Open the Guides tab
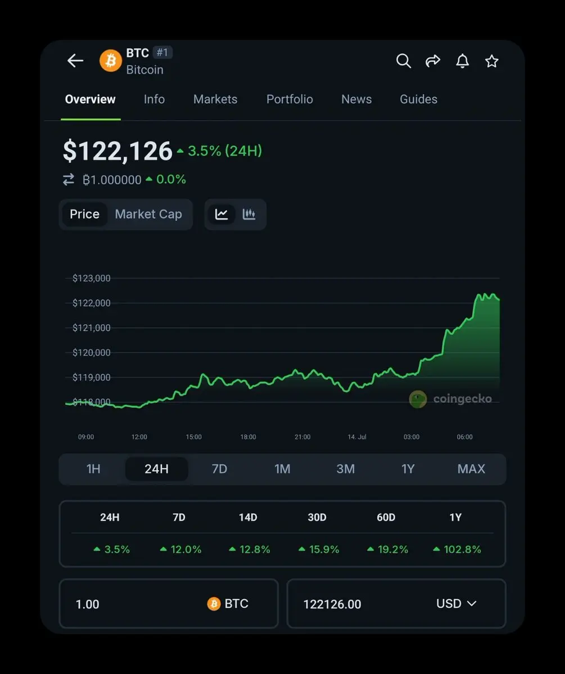 pos(418,99)
